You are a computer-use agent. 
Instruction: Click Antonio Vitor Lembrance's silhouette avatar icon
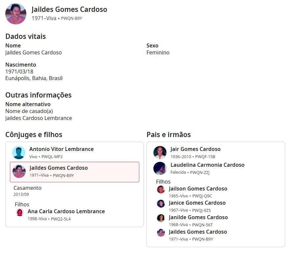[x=19, y=153]
